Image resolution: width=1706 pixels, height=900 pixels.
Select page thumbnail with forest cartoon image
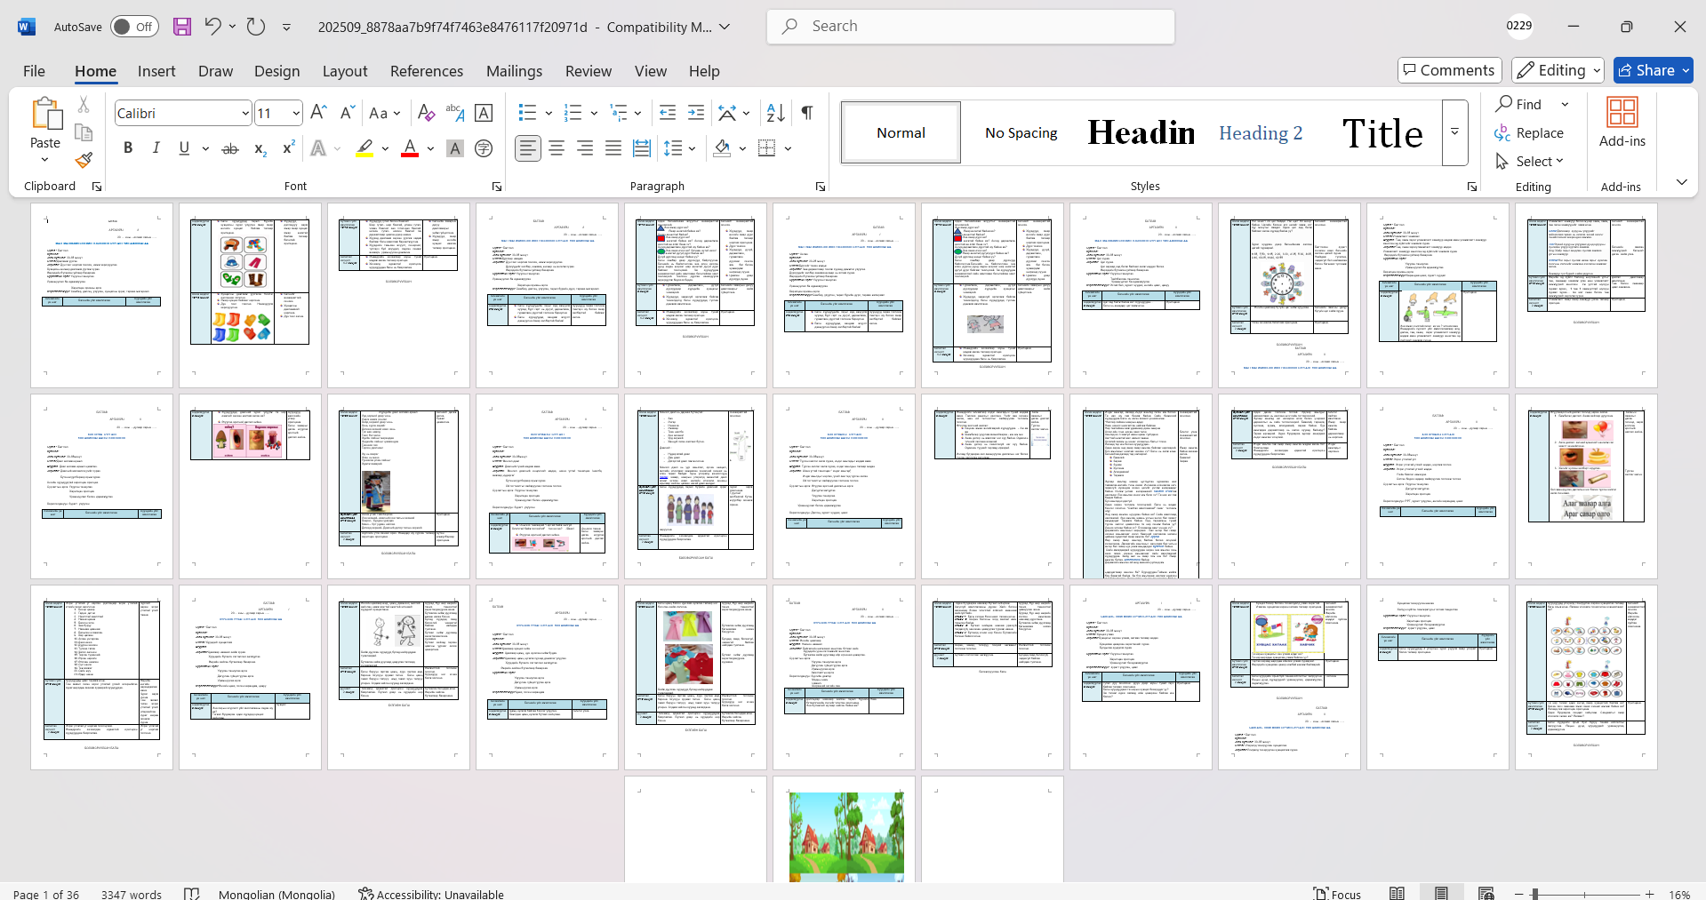845,830
